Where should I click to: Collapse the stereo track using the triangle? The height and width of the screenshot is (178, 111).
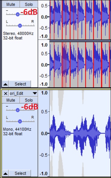pos(5,84)
